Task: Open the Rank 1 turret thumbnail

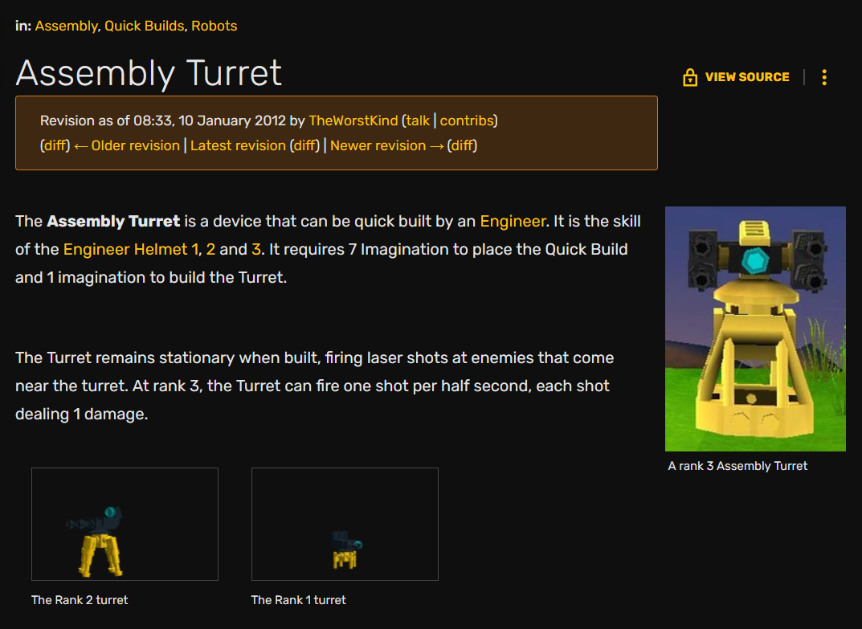Action: click(x=344, y=523)
